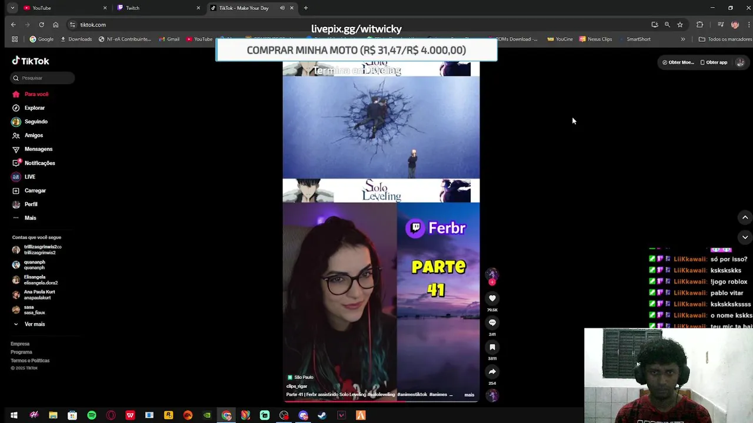Open the Gmail bookmark

coord(169,39)
